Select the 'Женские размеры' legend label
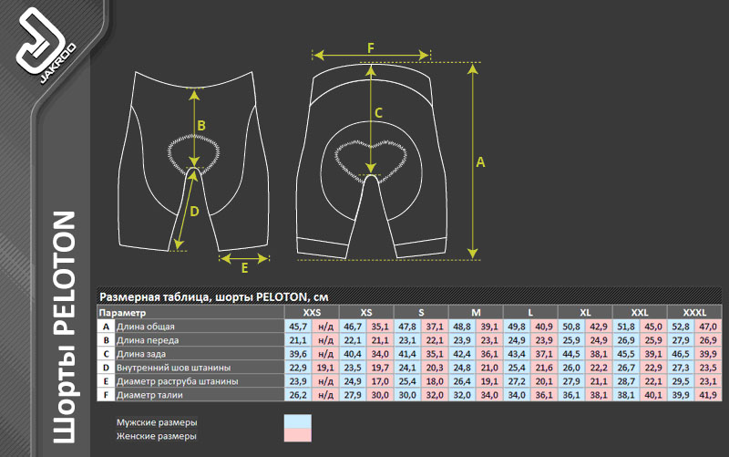Viewport: 729px width, 457px height. 156,436
